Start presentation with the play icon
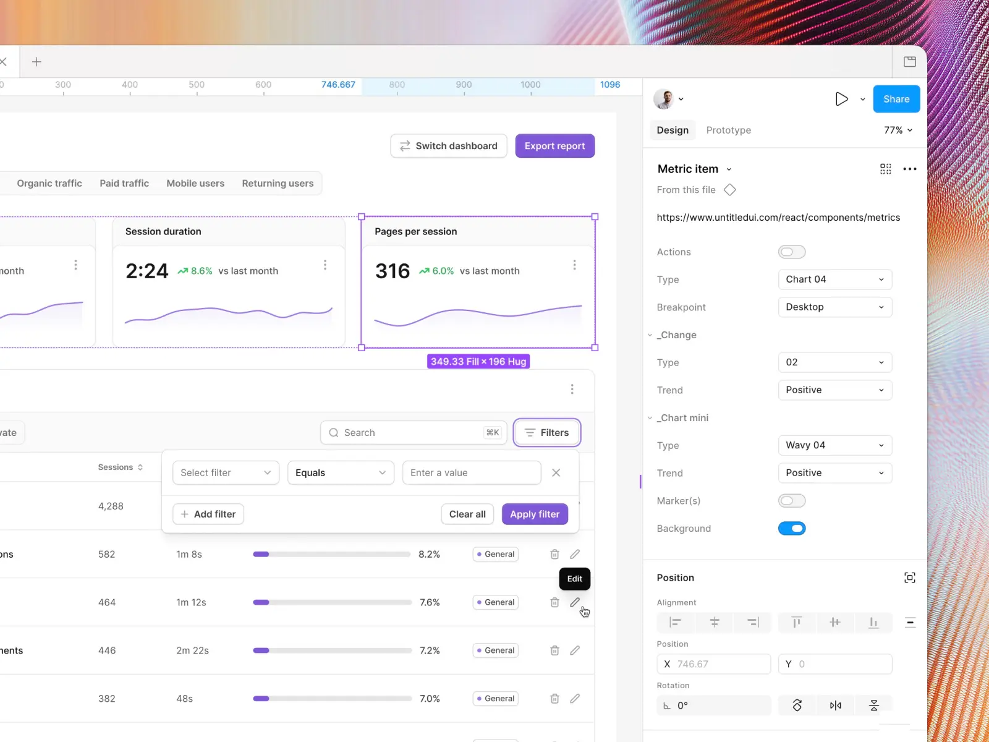The width and height of the screenshot is (989, 742). (841, 99)
